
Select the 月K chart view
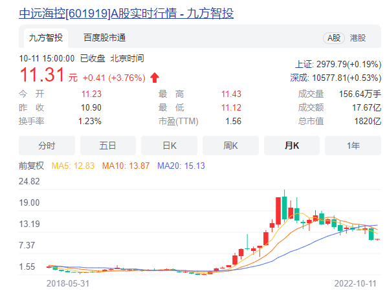click(292, 146)
